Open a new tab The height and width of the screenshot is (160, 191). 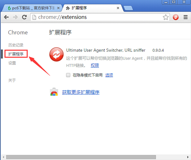coord(128,8)
